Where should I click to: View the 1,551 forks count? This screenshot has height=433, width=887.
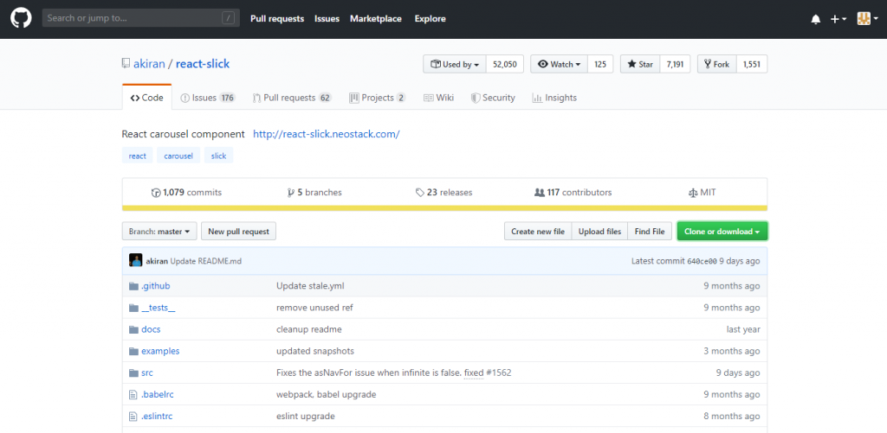pyautogui.click(x=752, y=64)
